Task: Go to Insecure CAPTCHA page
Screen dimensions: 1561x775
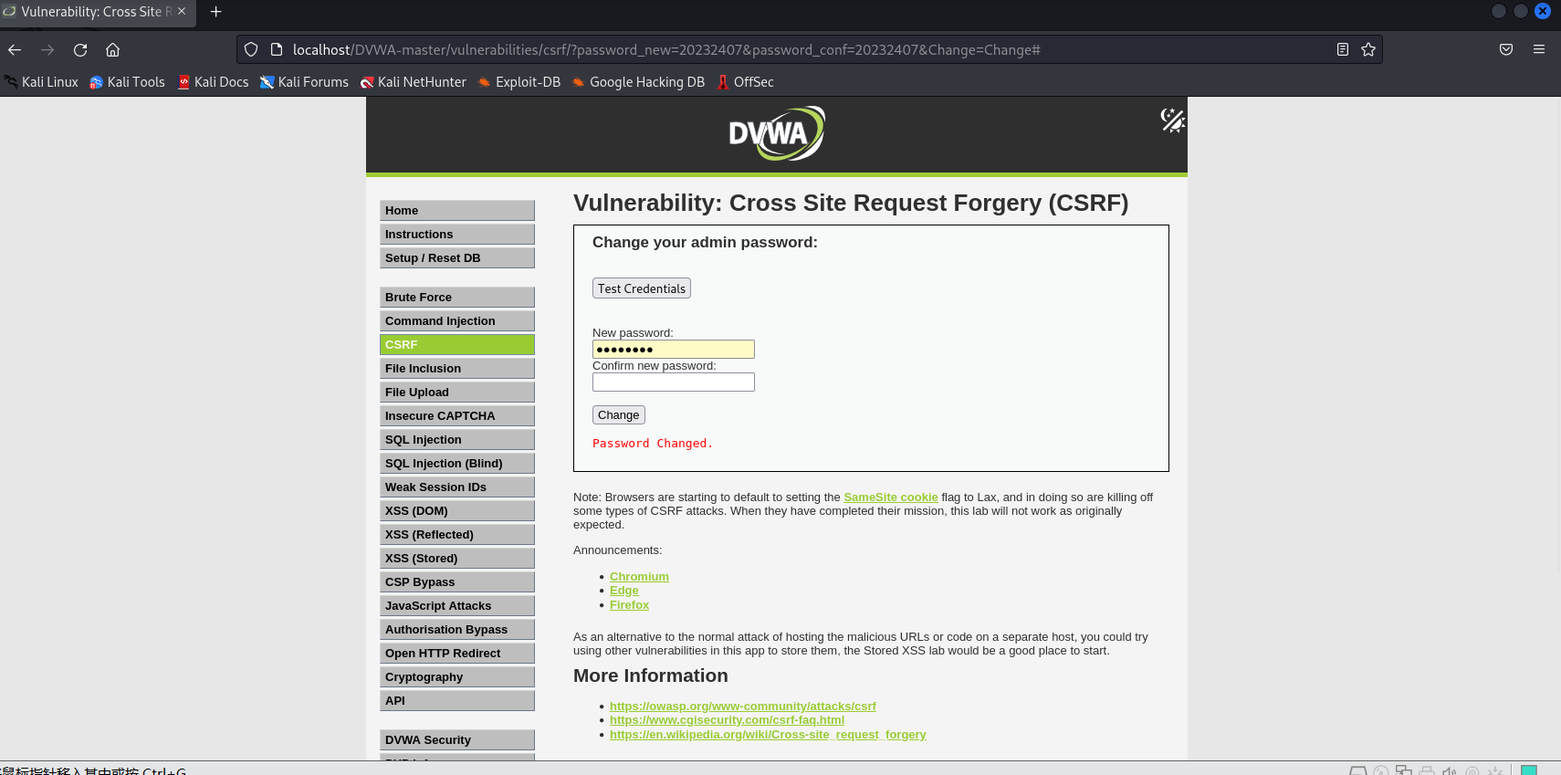Action: [x=457, y=415]
